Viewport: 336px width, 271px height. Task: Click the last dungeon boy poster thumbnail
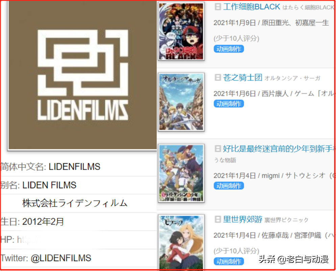181,173
